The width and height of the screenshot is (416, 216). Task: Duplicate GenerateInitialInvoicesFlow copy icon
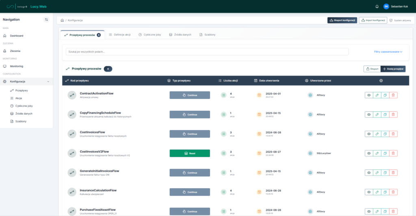tap(385, 173)
